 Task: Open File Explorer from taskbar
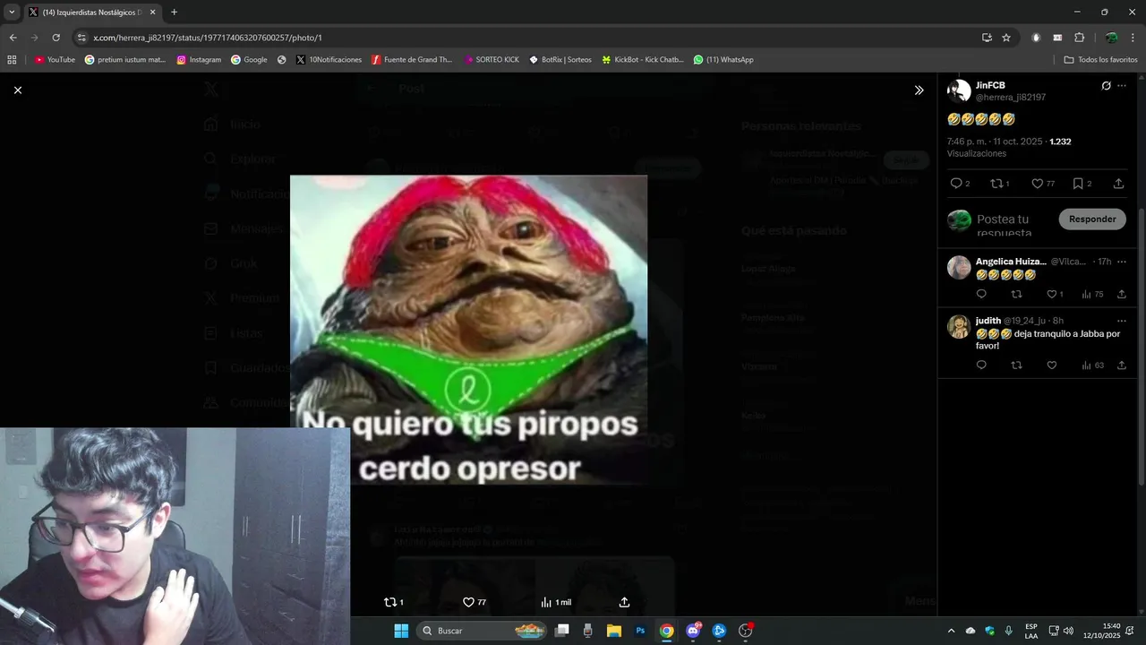click(x=614, y=631)
